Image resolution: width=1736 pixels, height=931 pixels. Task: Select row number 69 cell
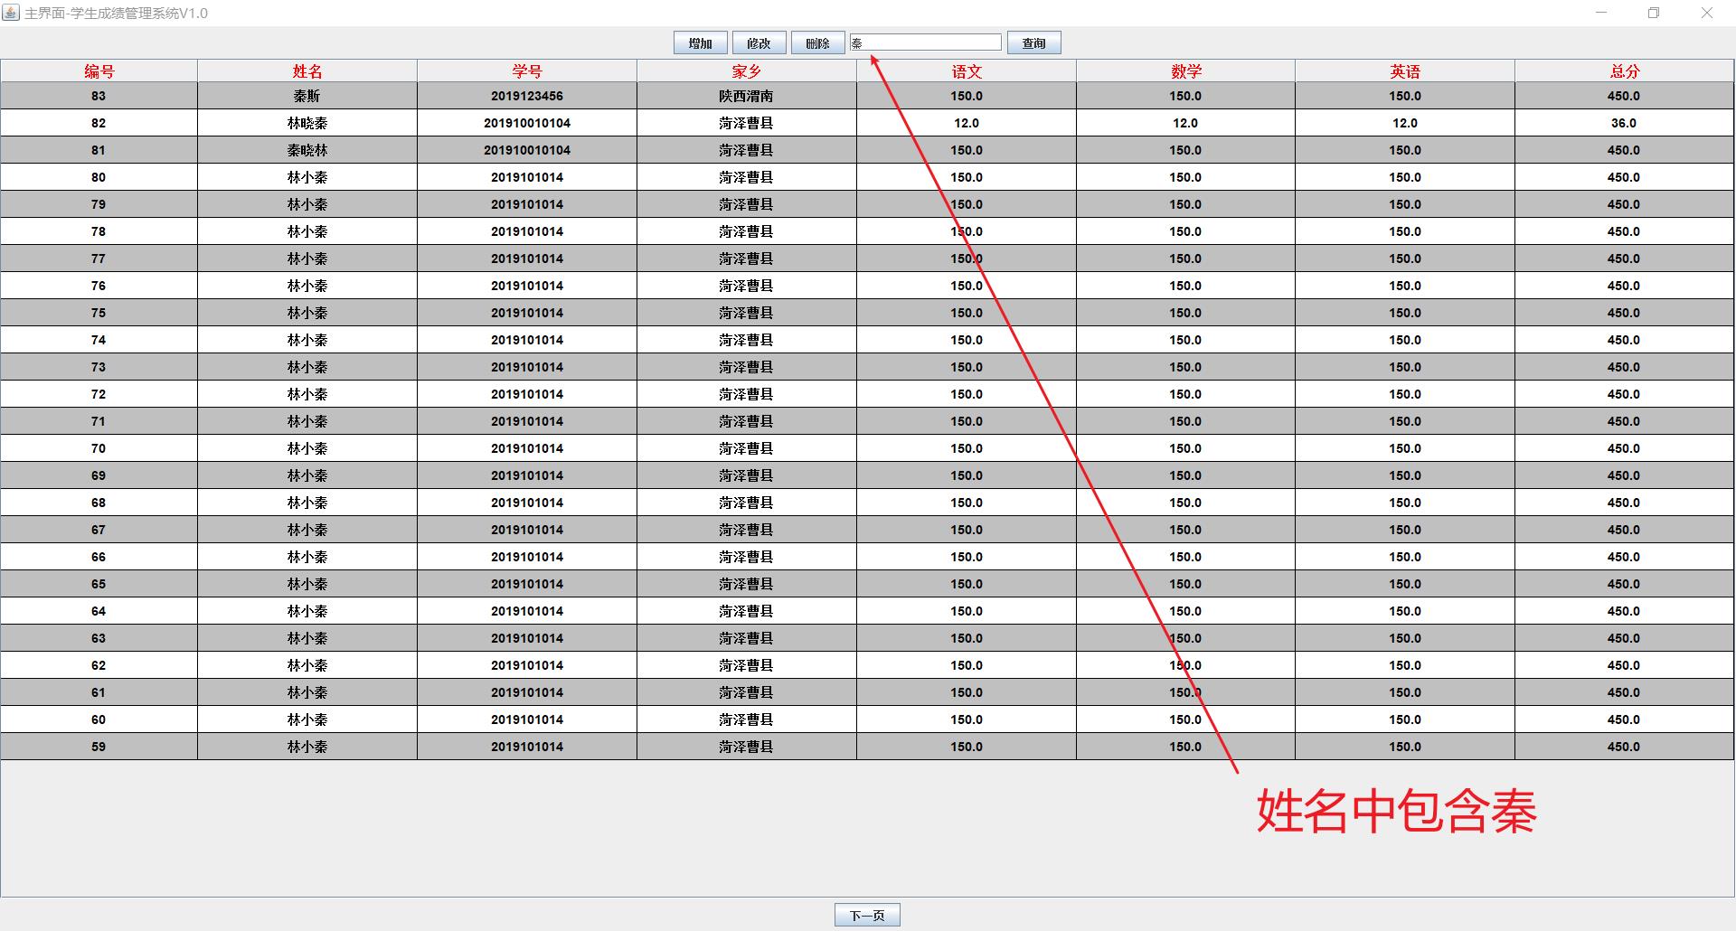click(x=99, y=475)
